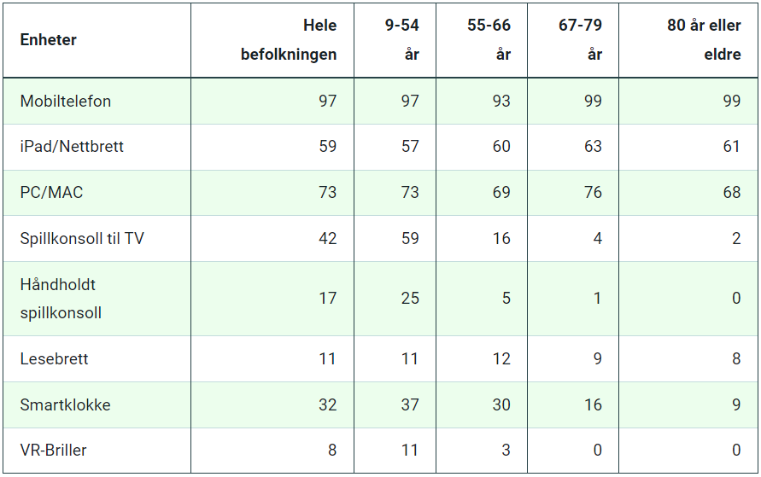The height and width of the screenshot is (477, 761).
Task: Select the VR-Briller row label
Action: (x=53, y=451)
